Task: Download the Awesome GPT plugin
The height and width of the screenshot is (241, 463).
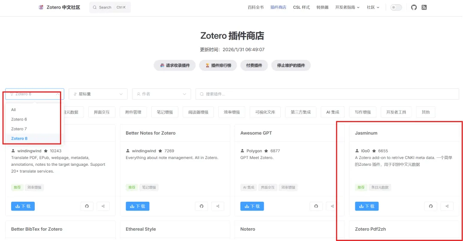Action: point(252,206)
